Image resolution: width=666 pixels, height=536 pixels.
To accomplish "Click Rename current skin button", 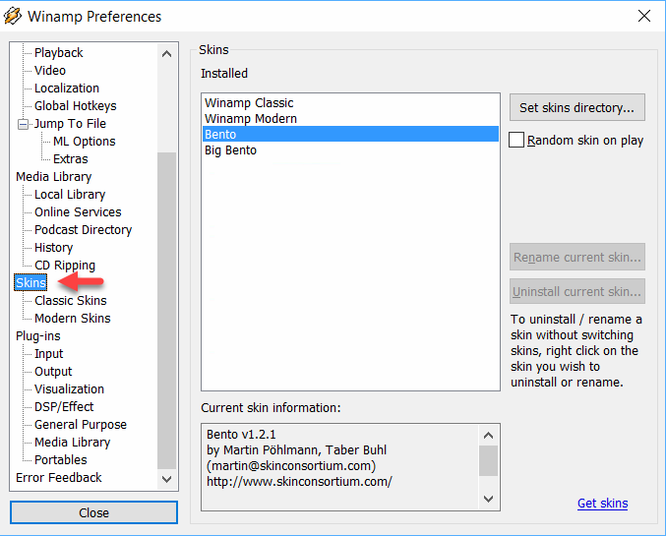I will point(576,257).
